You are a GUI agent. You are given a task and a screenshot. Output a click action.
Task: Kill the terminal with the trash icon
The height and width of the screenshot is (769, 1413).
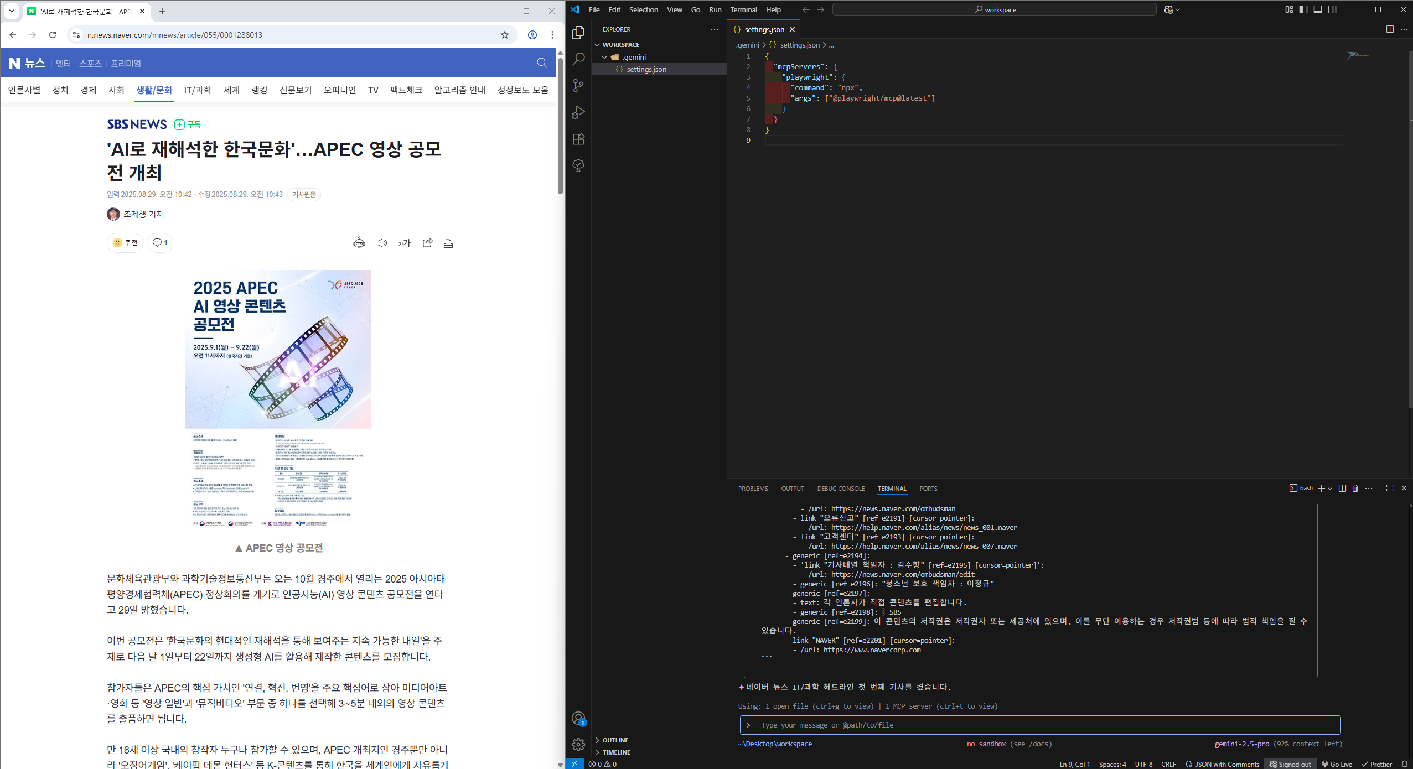[1355, 488]
